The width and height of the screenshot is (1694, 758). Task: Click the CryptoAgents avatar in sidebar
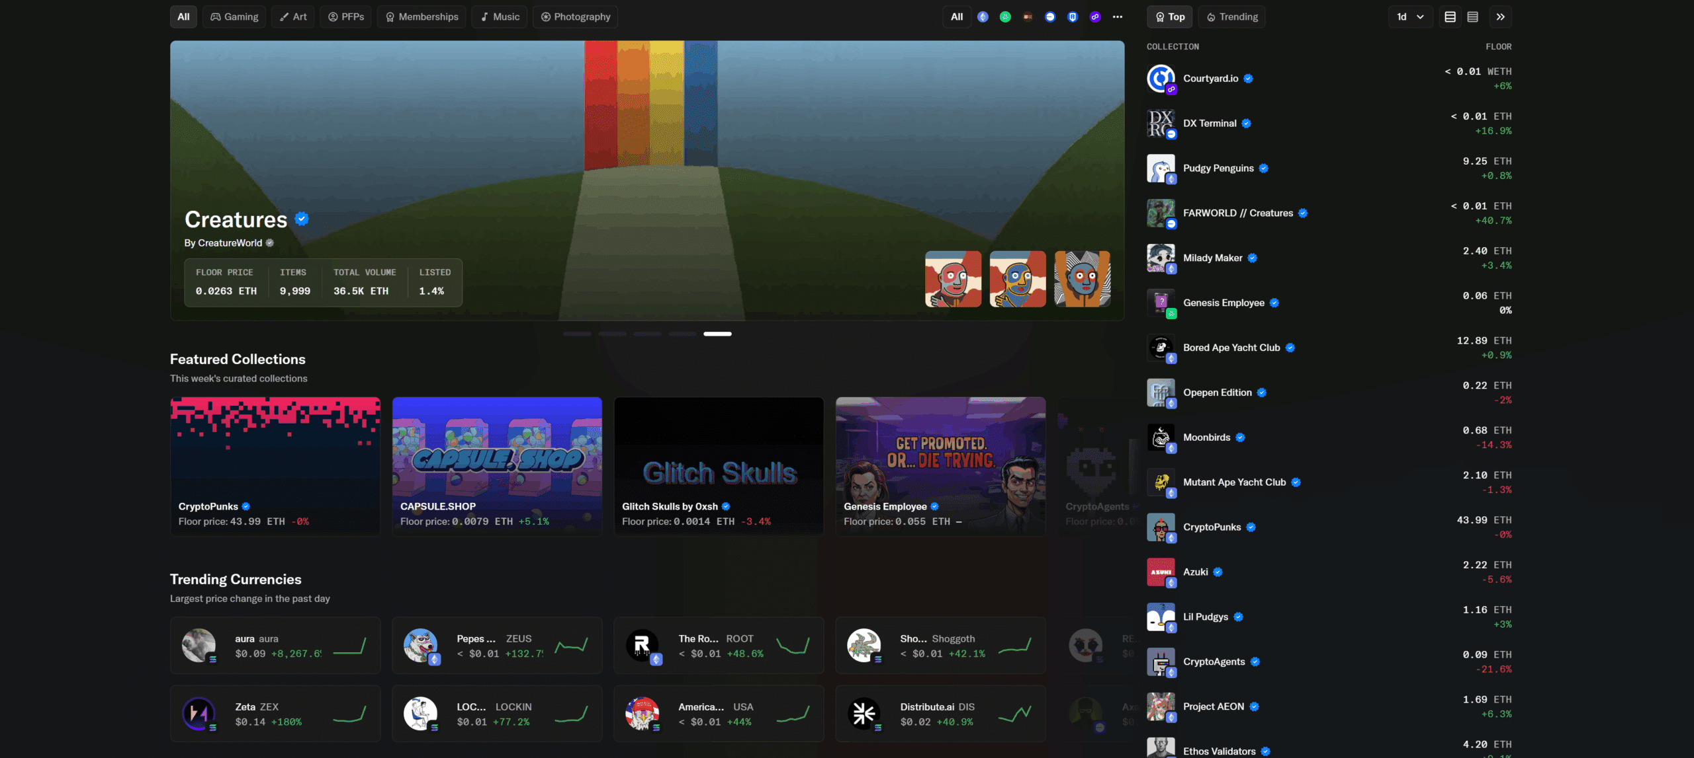tap(1161, 662)
